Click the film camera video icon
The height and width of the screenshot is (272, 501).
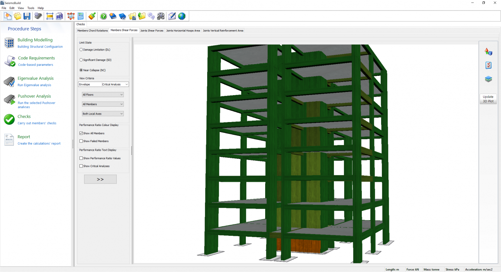(x=161, y=16)
